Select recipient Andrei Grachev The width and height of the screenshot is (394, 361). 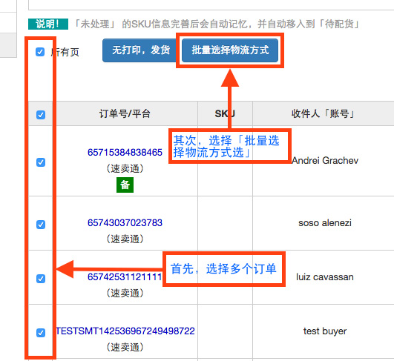pos(325,160)
